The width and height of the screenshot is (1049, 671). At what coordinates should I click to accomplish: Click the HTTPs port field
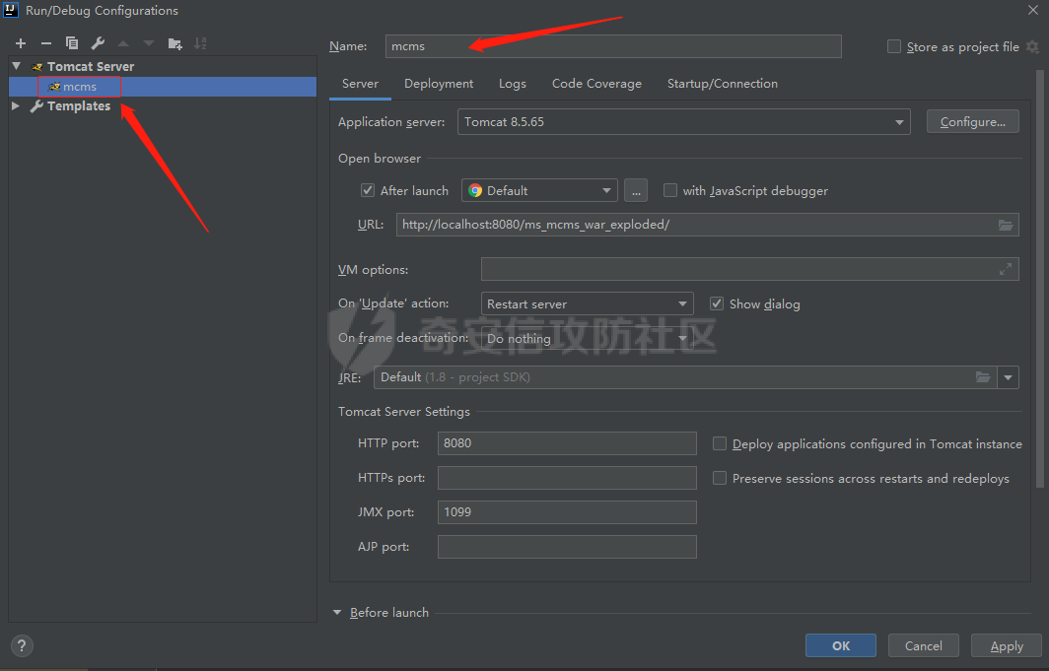click(567, 478)
